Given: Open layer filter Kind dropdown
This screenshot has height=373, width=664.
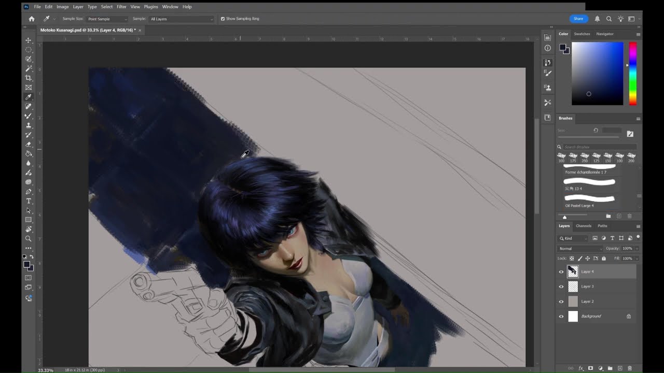Looking at the screenshot, I should [x=573, y=238].
